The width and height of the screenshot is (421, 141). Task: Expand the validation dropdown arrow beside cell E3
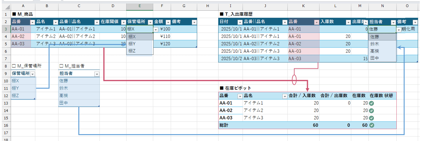click(x=156, y=30)
